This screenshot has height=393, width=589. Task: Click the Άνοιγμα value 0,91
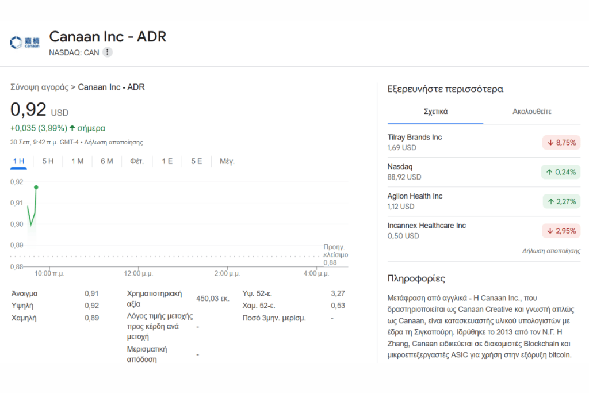91,293
